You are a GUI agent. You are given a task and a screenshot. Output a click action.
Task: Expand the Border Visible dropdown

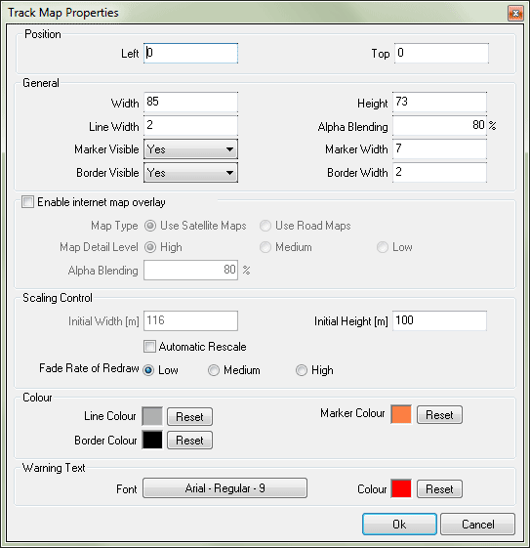[x=190, y=173]
